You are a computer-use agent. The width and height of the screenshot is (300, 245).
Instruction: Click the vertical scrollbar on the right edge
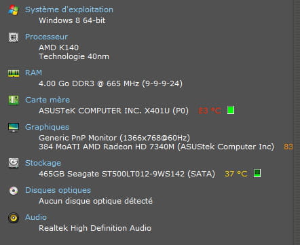297,122
